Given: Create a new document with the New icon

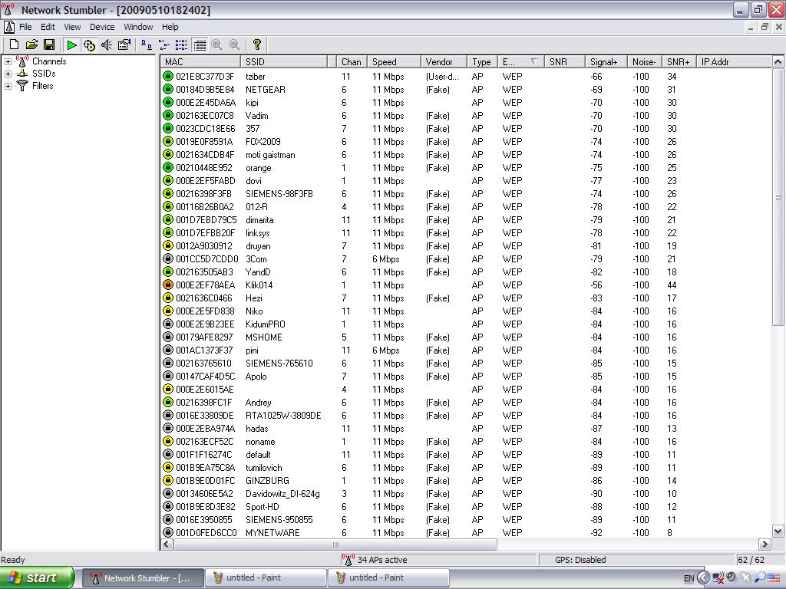Looking at the screenshot, I should tap(14, 45).
